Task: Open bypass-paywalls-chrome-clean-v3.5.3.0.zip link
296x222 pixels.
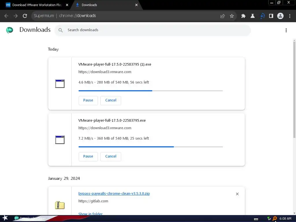Action: click(x=114, y=194)
